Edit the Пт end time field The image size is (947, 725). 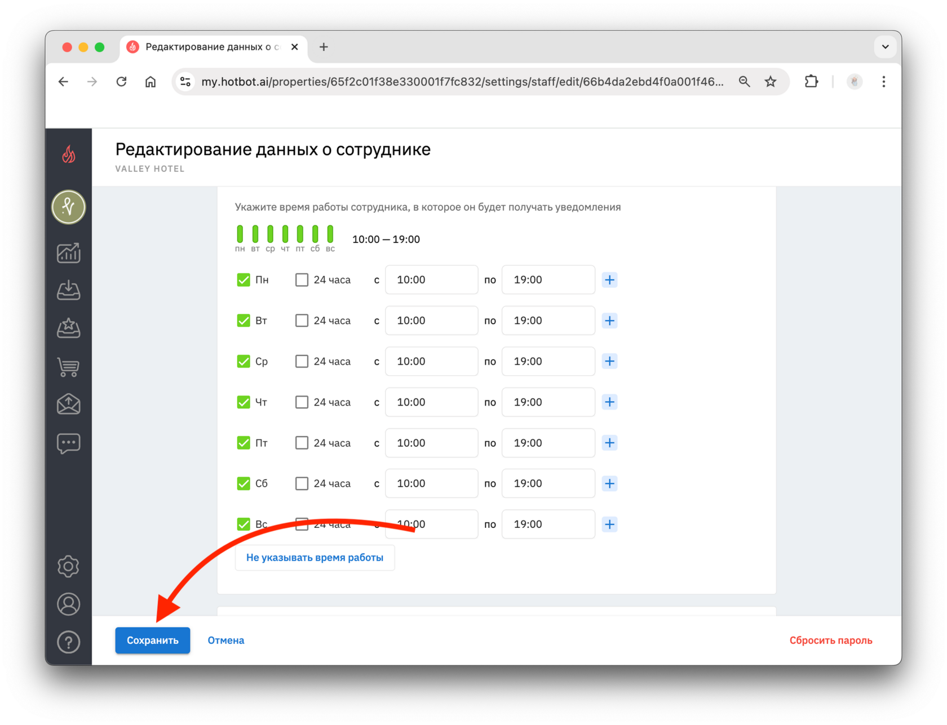(548, 443)
